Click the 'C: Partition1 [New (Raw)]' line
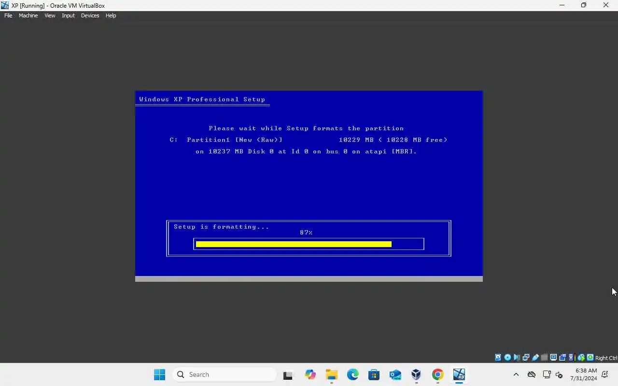This screenshot has width=618, height=386. (226, 140)
